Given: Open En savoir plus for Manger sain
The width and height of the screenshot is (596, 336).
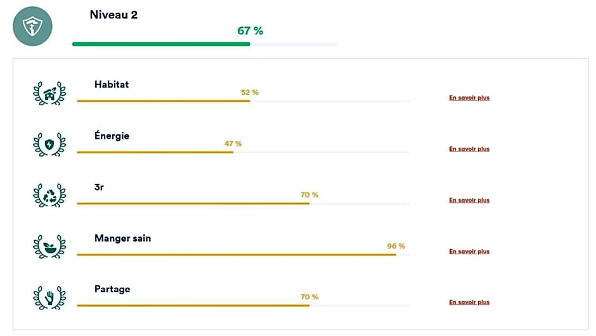Looking at the screenshot, I should (x=469, y=252).
